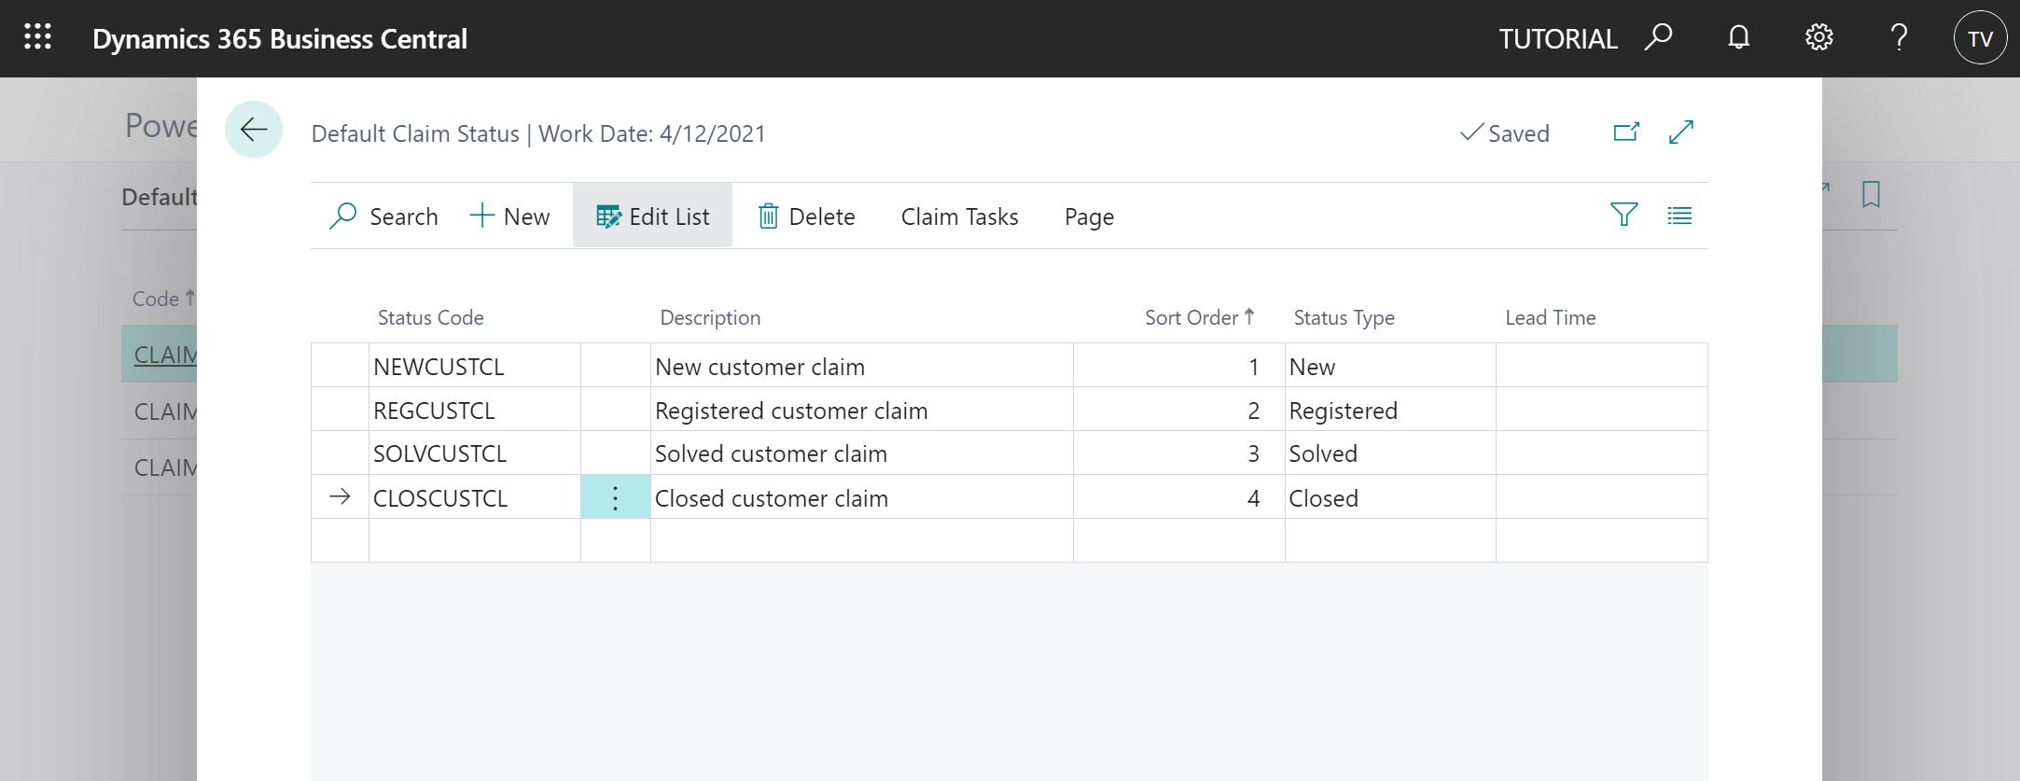Viewport: 2020px width, 781px height.
Task: Open Sort Order column header menu
Action: pyautogui.click(x=1199, y=317)
